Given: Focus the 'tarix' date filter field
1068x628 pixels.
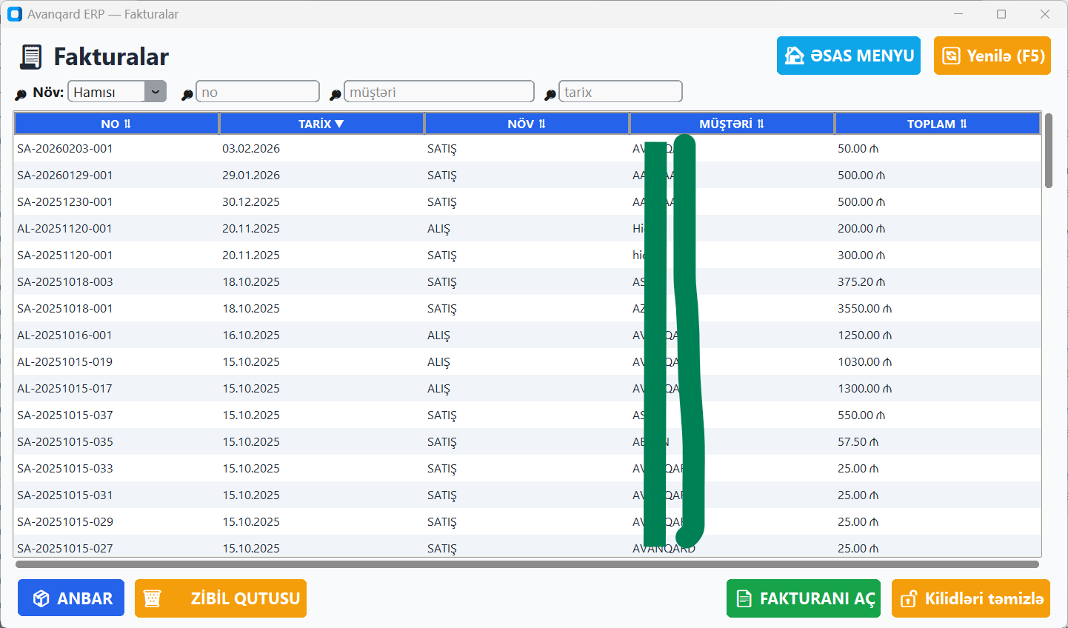Looking at the screenshot, I should coord(620,92).
